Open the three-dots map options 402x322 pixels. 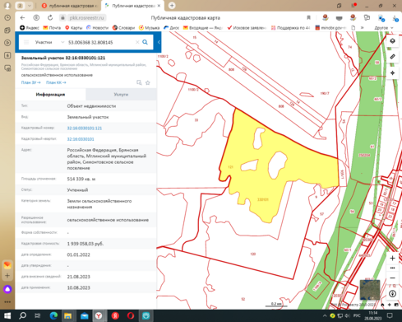[x=392, y=268]
